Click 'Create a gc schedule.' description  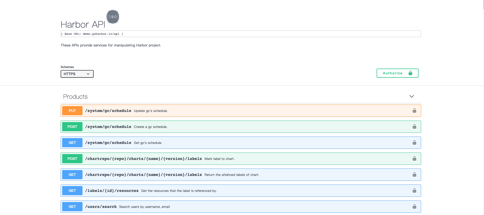[151, 127]
